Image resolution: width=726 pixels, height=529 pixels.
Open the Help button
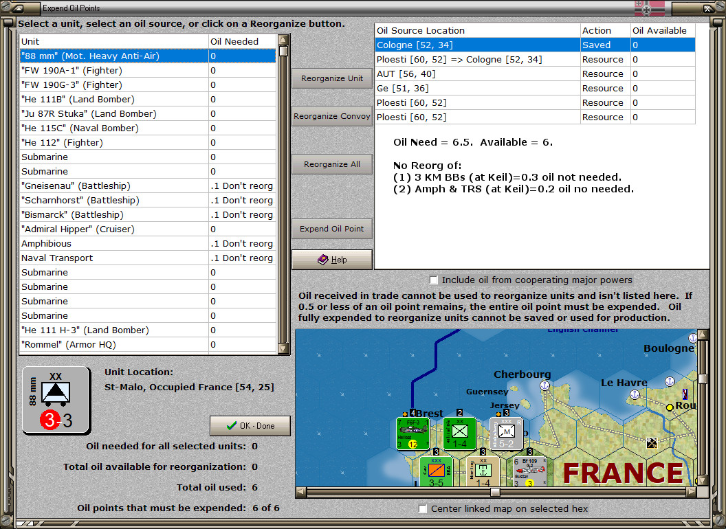point(332,260)
